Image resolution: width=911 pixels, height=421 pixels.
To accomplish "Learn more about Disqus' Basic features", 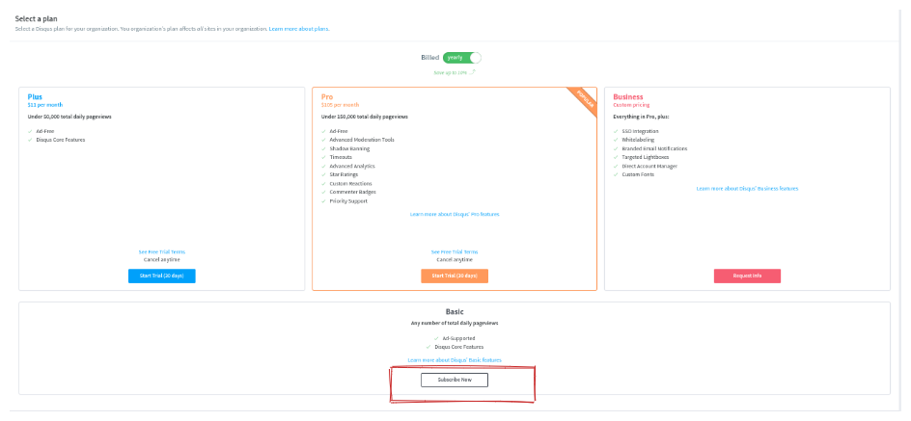I will (455, 359).
